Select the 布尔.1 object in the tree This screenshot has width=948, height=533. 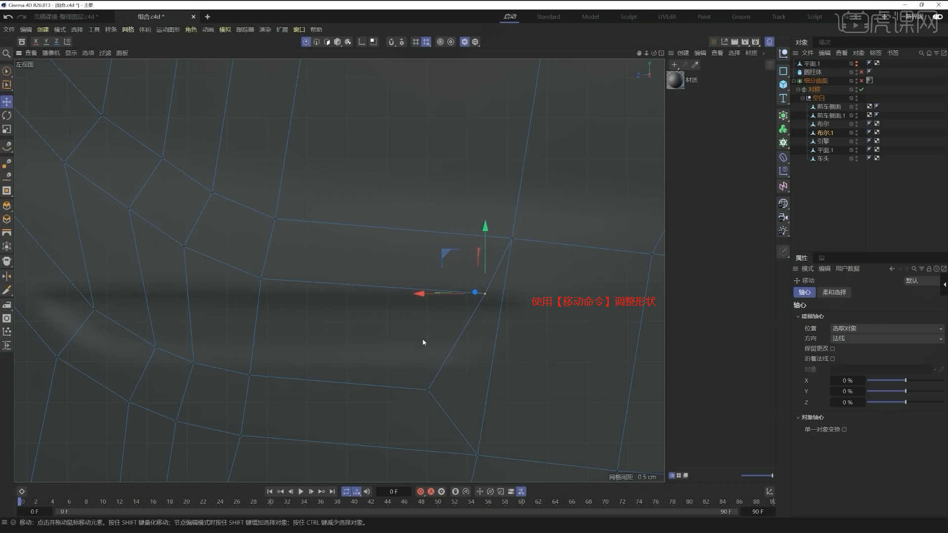click(825, 133)
